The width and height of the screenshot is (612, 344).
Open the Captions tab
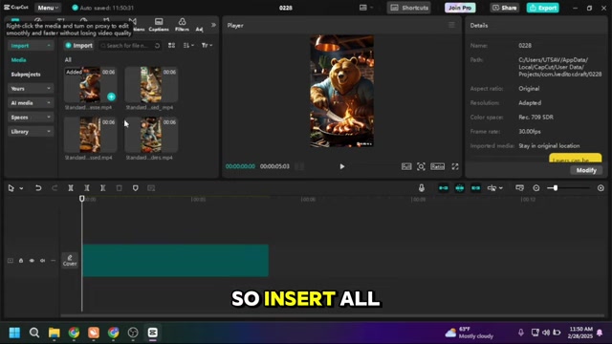pyautogui.click(x=159, y=25)
